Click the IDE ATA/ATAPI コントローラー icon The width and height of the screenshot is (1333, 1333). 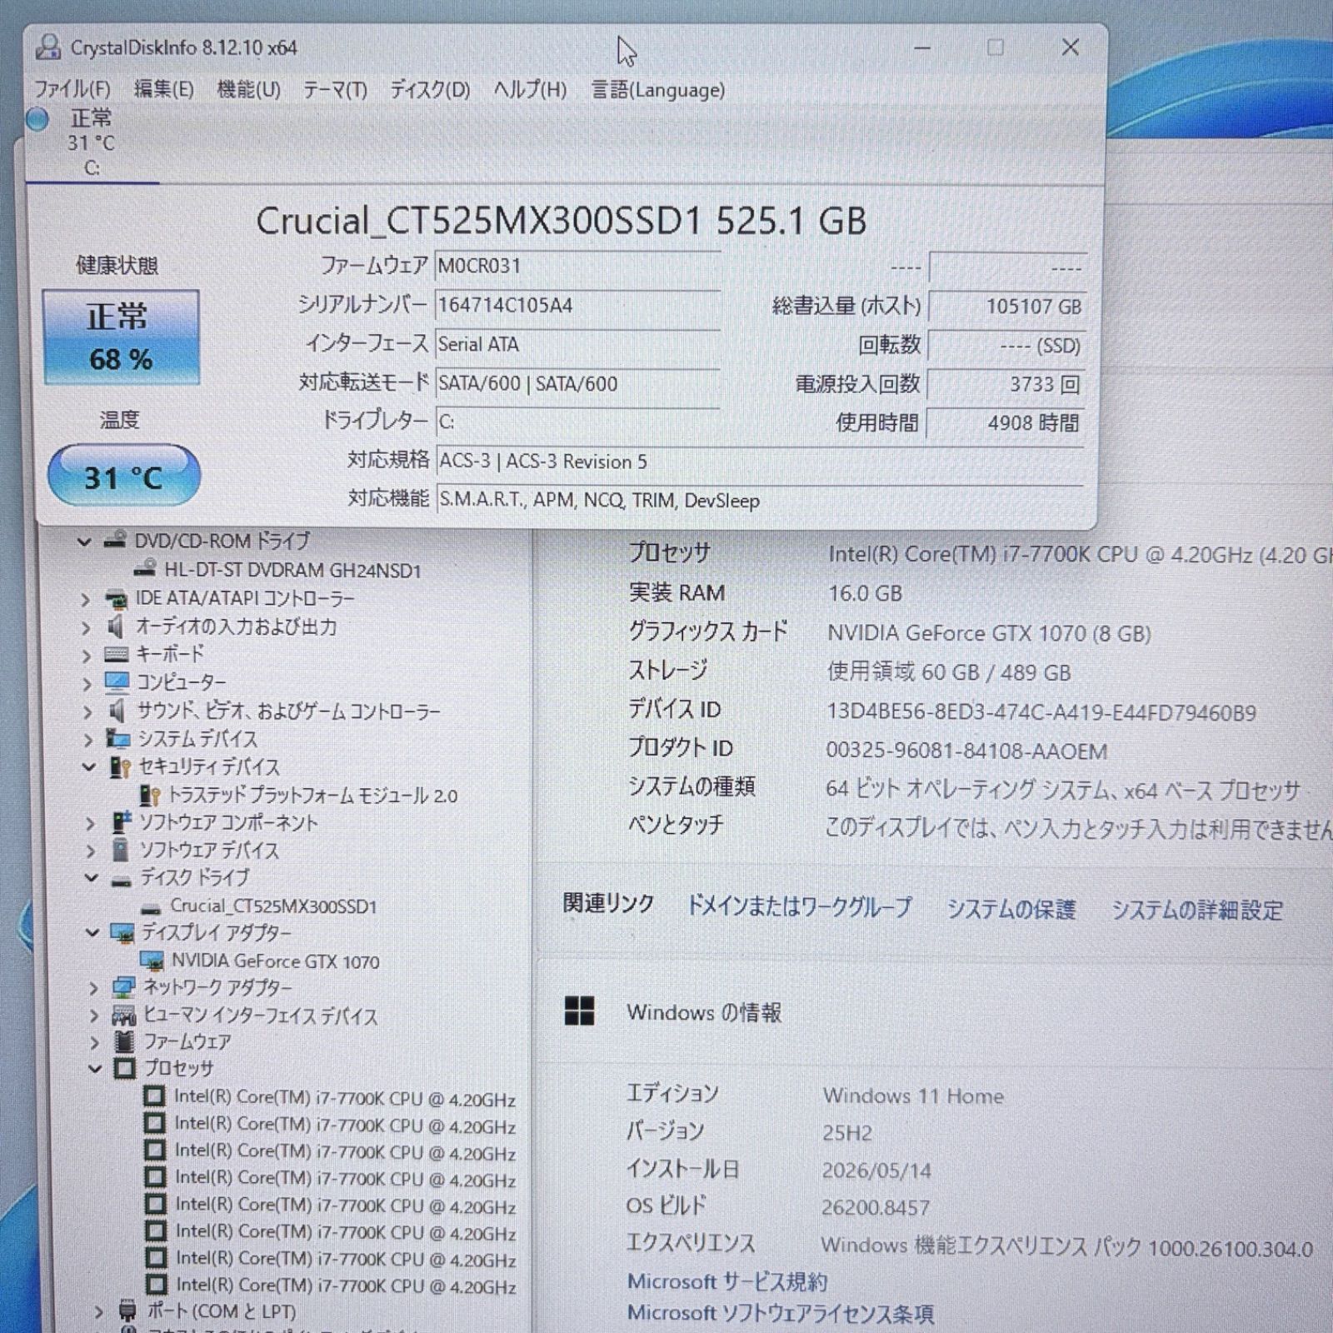116,599
